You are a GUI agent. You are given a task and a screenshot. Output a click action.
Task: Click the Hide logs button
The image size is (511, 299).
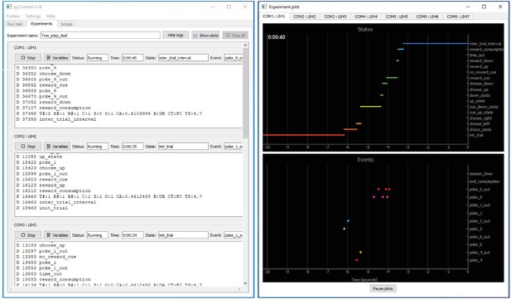point(176,36)
